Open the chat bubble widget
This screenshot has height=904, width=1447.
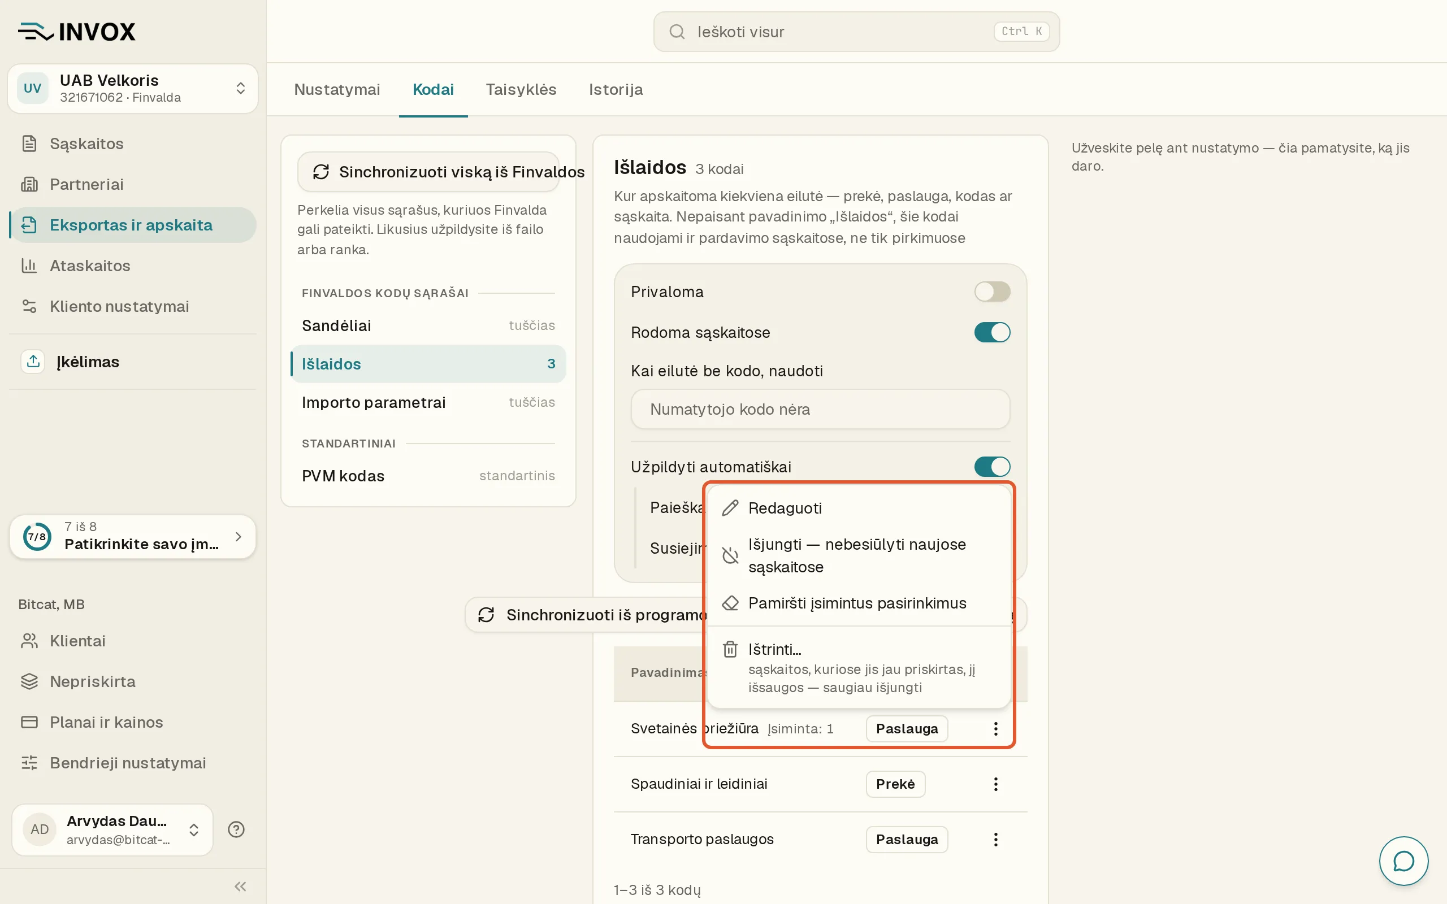pos(1403,861)
